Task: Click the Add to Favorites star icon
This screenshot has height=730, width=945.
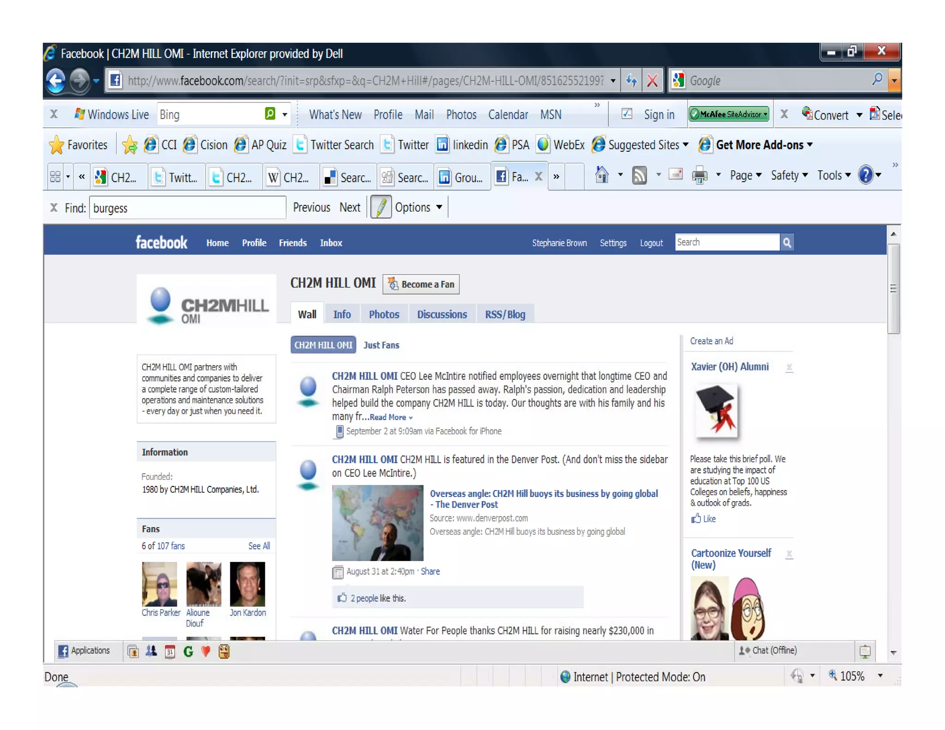Action: pyautogui.click(x=130, y=145)
